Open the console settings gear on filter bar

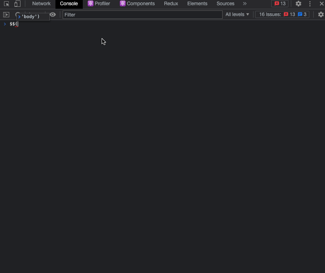click(321, 14)
